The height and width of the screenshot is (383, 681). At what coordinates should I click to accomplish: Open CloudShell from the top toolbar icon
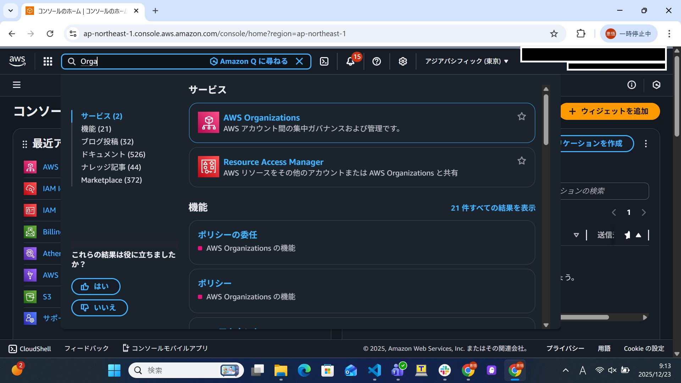point(324,61)
